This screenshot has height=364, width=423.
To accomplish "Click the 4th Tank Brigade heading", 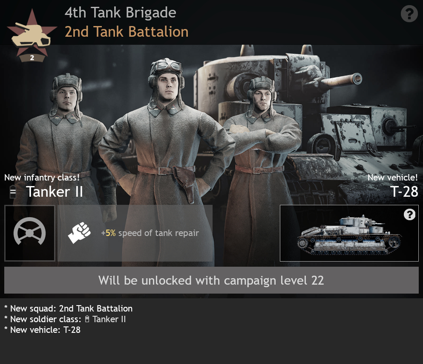I will (120, 13).
